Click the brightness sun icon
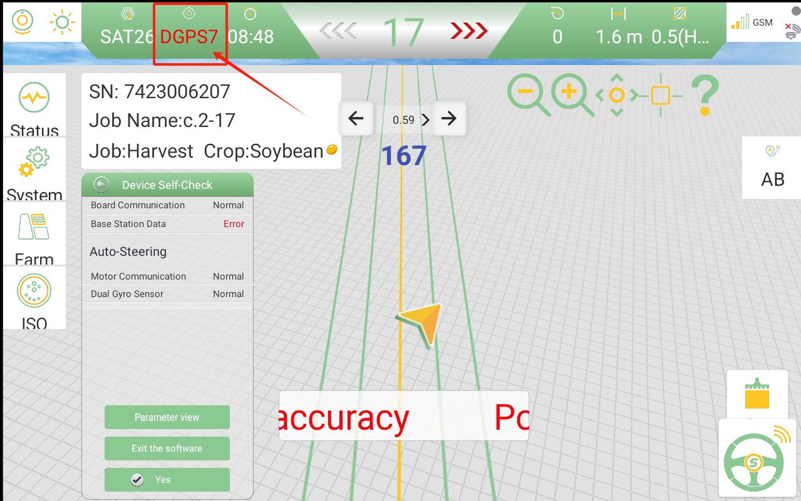Image resolution: width=801 pixels, height=501 pixels. pos(61,22)
